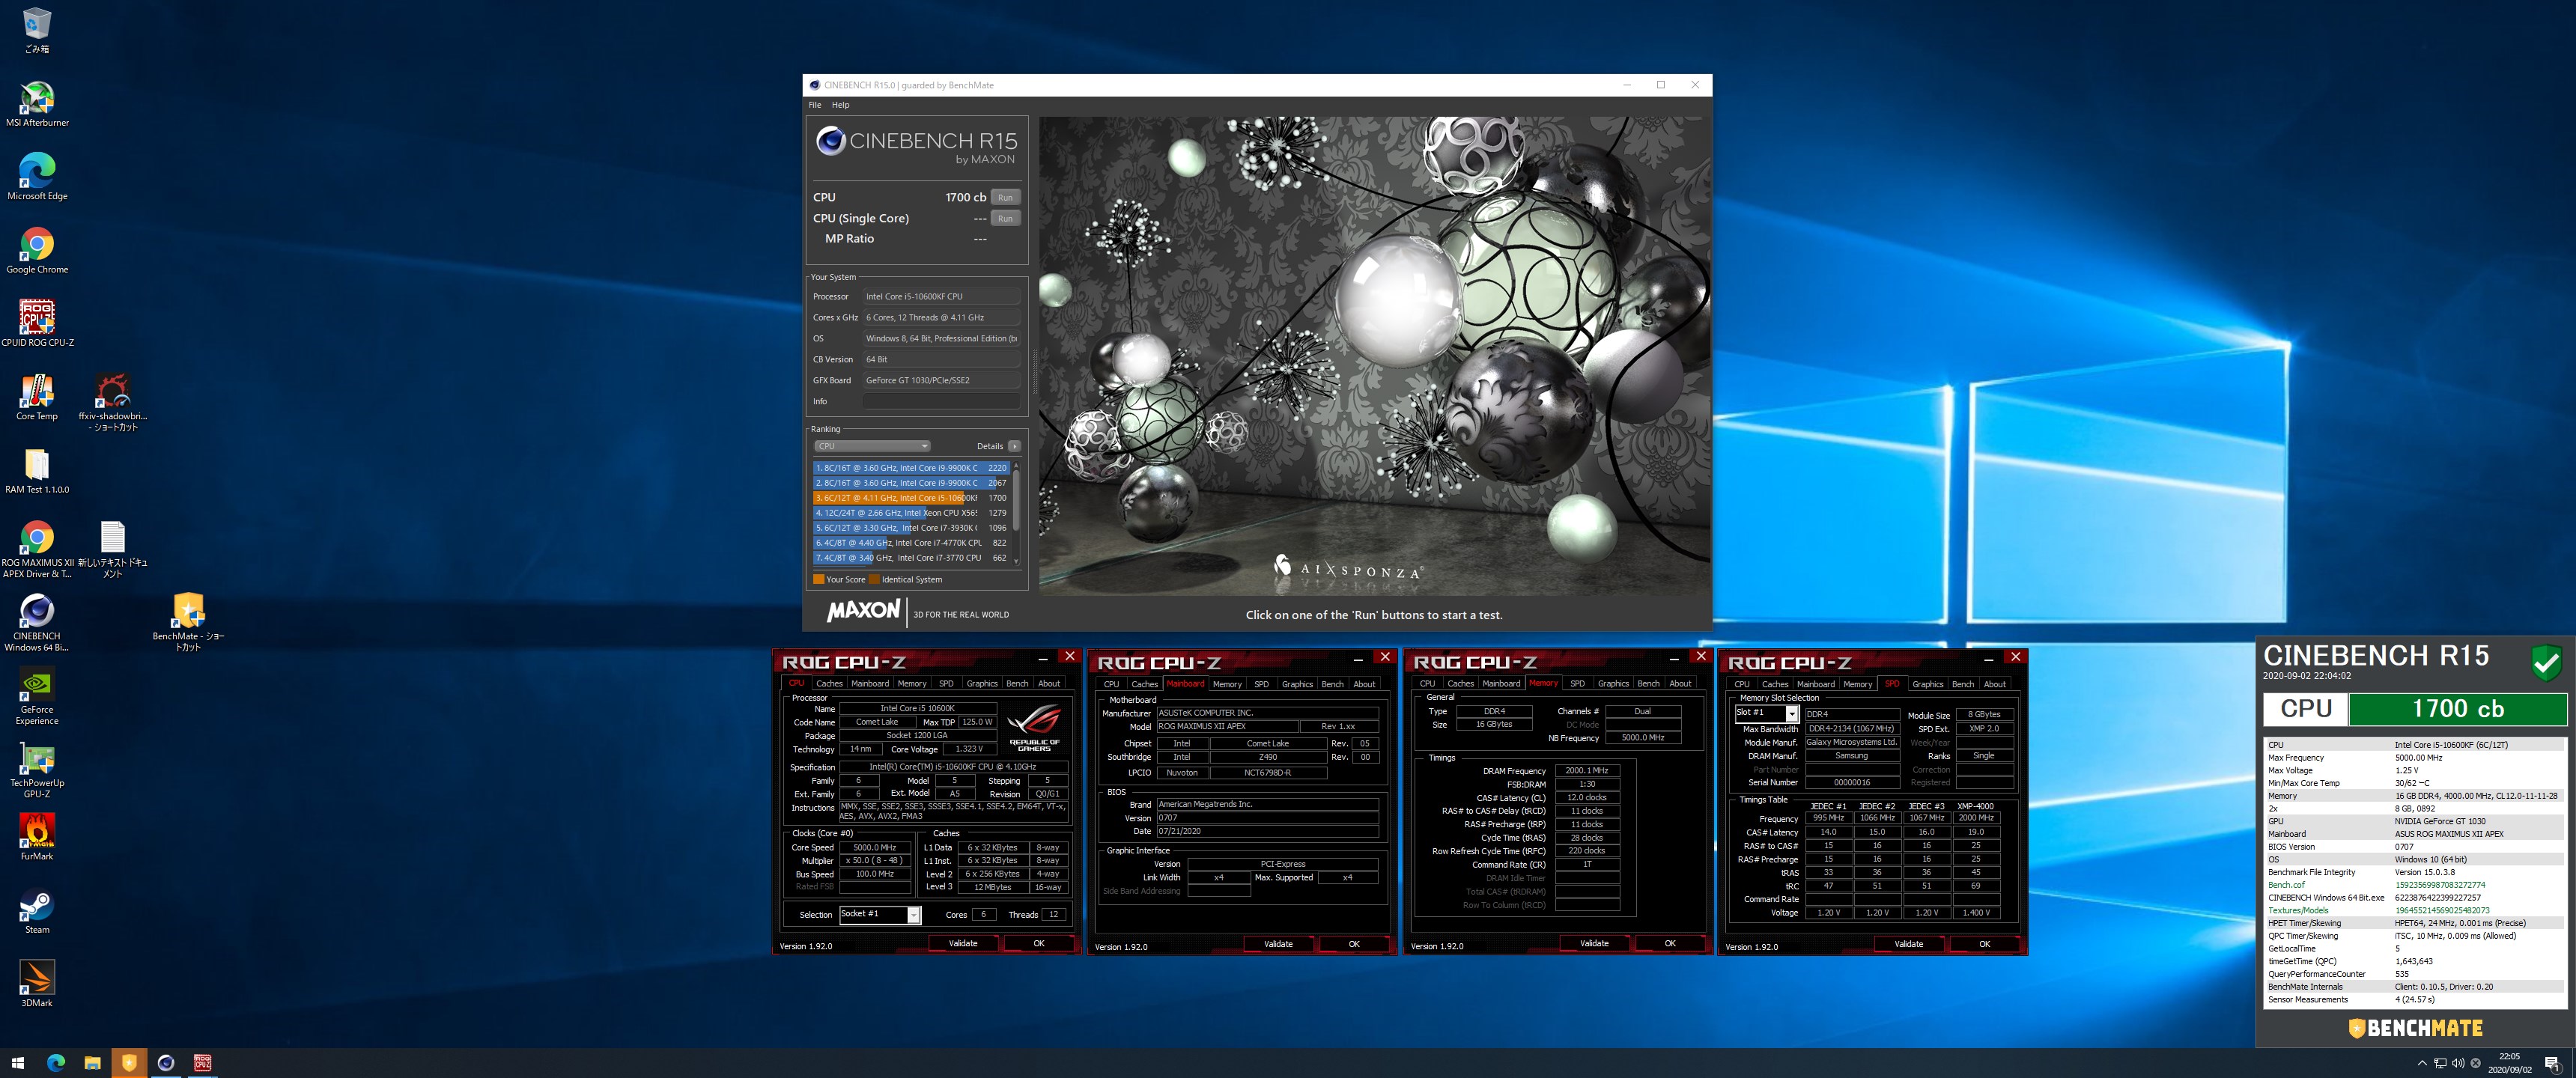Click the Core Speed 5000.0 MHz value
The image size is (2576, 1078).
(x=875, y=847)
